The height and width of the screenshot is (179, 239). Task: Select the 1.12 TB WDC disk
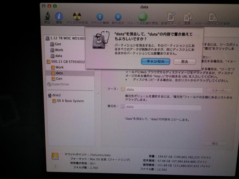pos(65,38)
